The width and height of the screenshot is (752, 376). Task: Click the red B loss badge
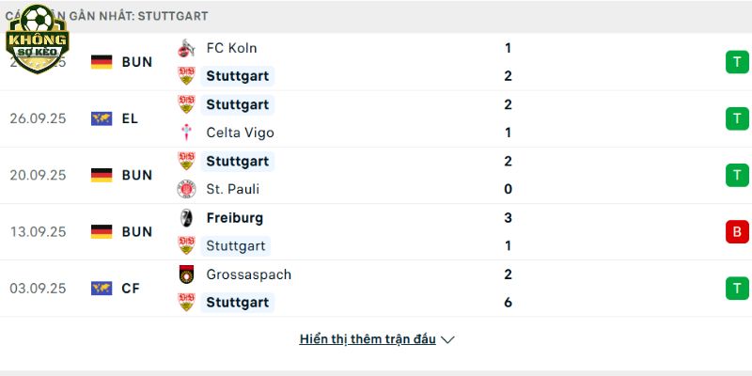pos(736,231)
